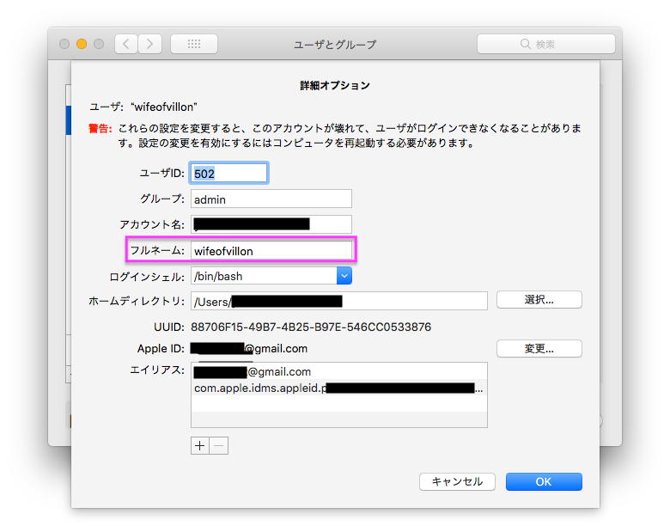Click the UUID value text
This screenshot has height=526, width=670.
[311, 327]
